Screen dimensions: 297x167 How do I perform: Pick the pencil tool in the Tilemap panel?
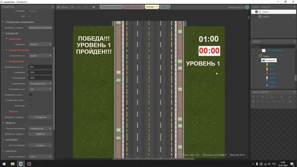(x=258, y=97)
